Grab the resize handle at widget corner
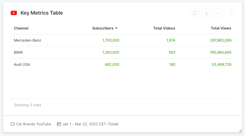245x136 pixels. tap(240, 130)
